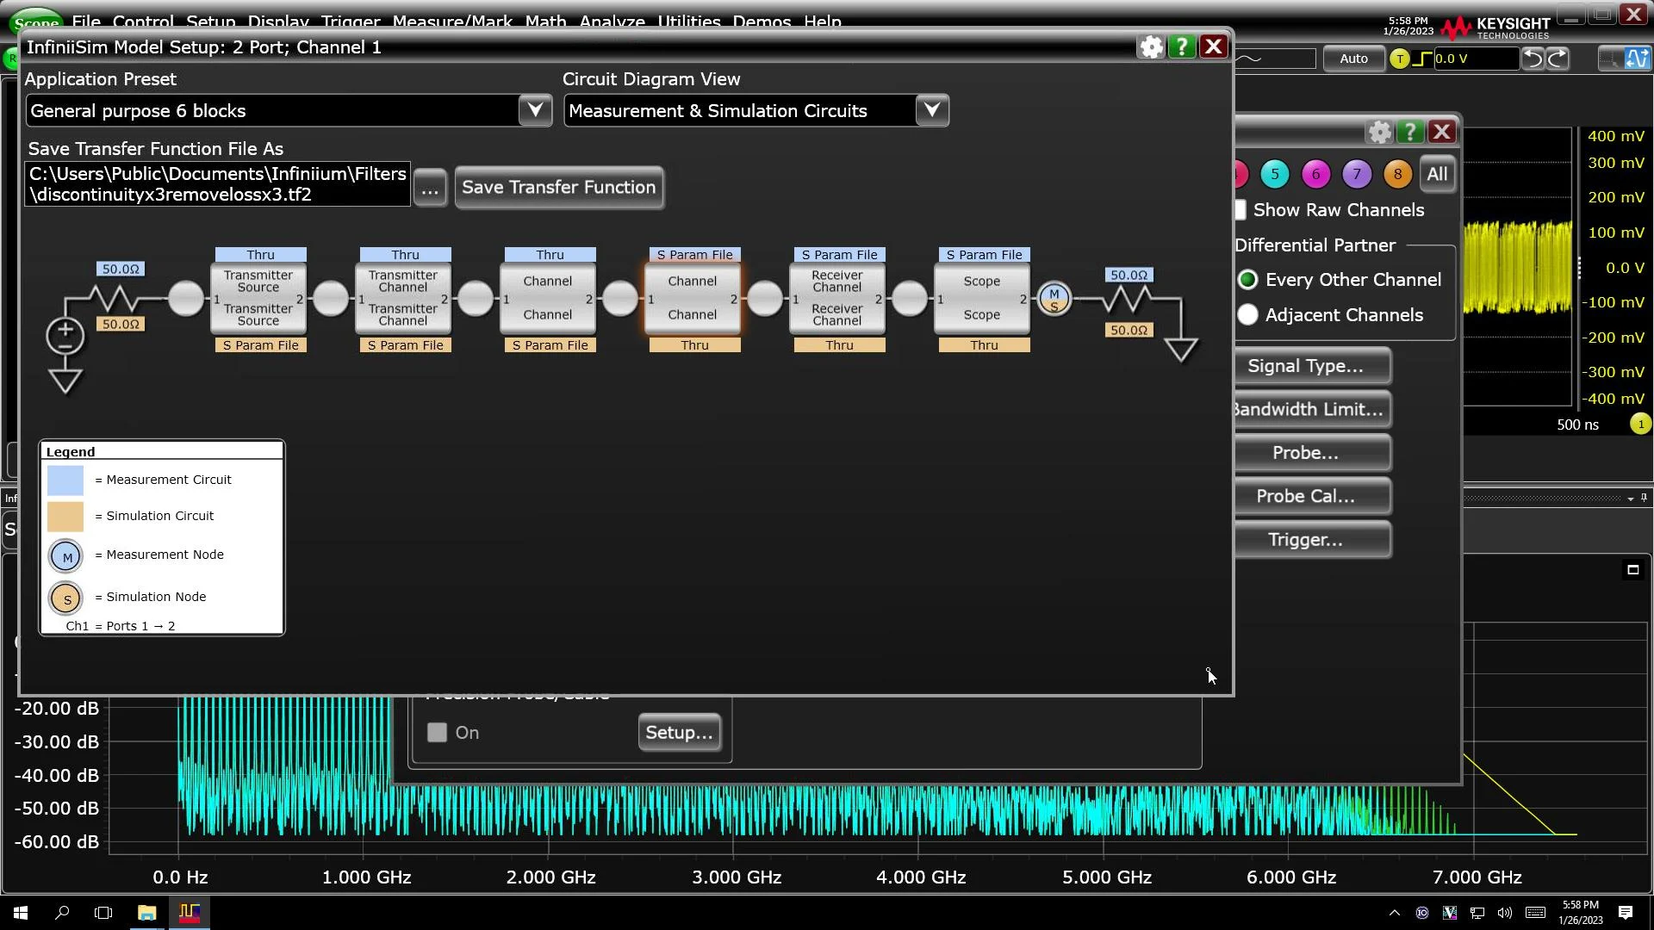The height and width of the screenshot is (930, 1654).
Task: Select All channels button
Action: tap(1437, 174)
